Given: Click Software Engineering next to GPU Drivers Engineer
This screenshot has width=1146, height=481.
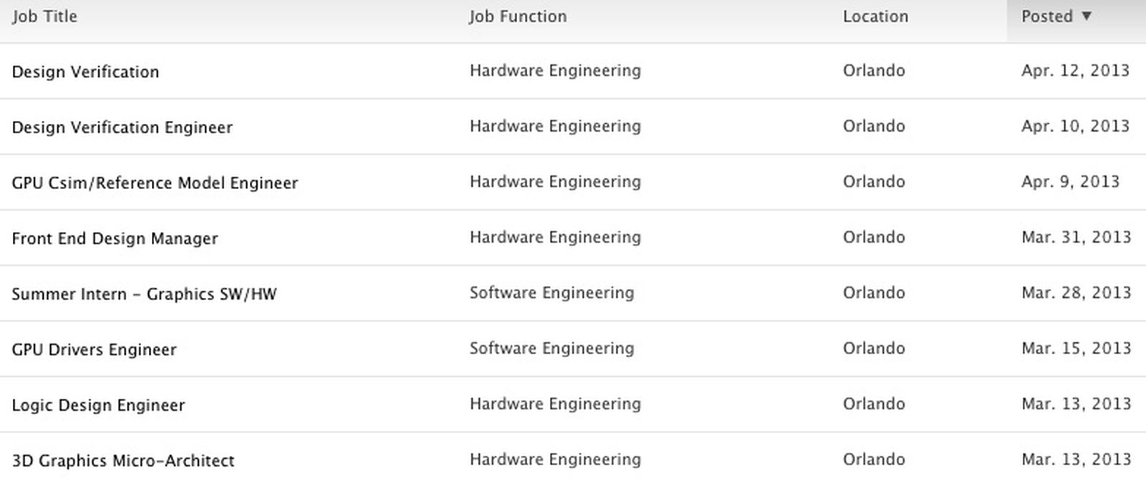Looking at the screenshot, I should 552,349.
